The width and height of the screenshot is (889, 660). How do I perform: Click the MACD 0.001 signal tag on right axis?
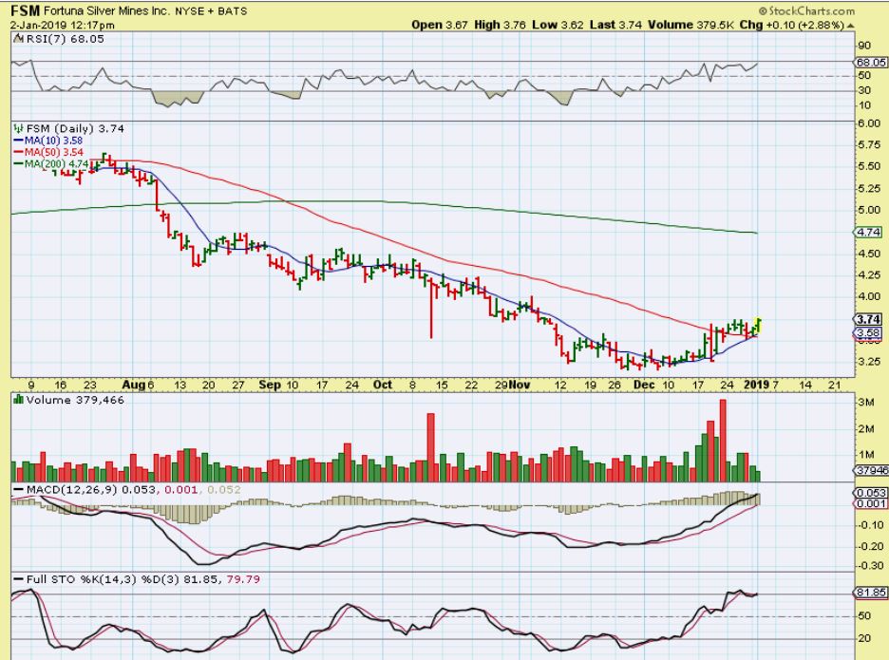871,503
